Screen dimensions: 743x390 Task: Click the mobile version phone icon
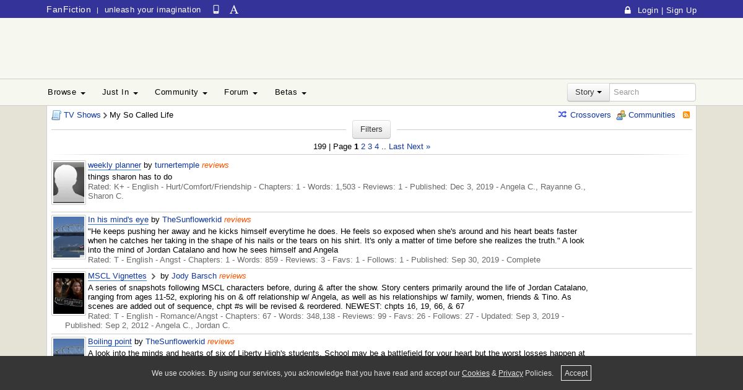(x=216, y=9)
